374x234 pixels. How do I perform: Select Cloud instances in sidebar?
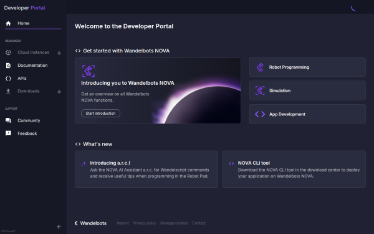tap(33, 52)
